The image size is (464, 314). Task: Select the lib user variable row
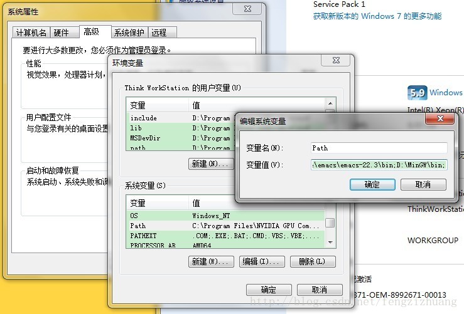[180, 128]
